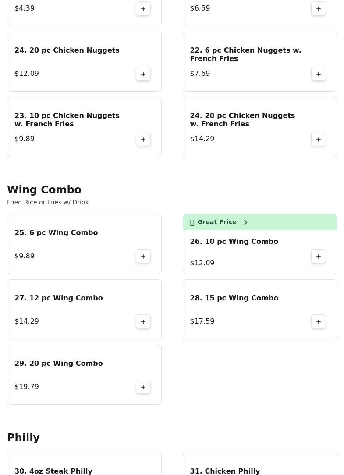Open 31. Chicken Philly item

(225, 471)
